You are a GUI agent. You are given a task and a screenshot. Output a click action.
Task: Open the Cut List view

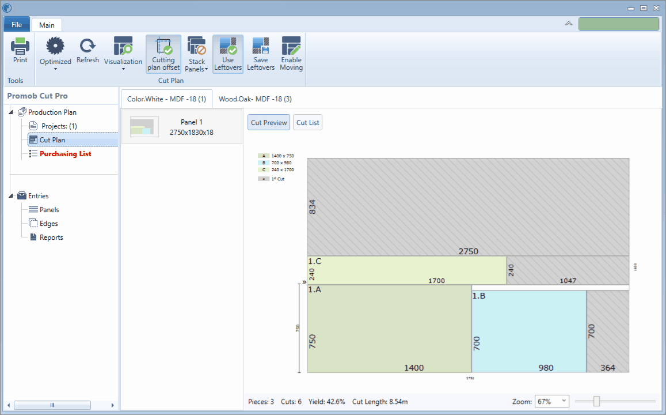coord(307,122)
